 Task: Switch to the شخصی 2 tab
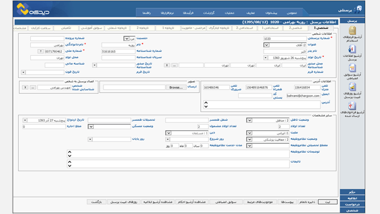[296, 28]
